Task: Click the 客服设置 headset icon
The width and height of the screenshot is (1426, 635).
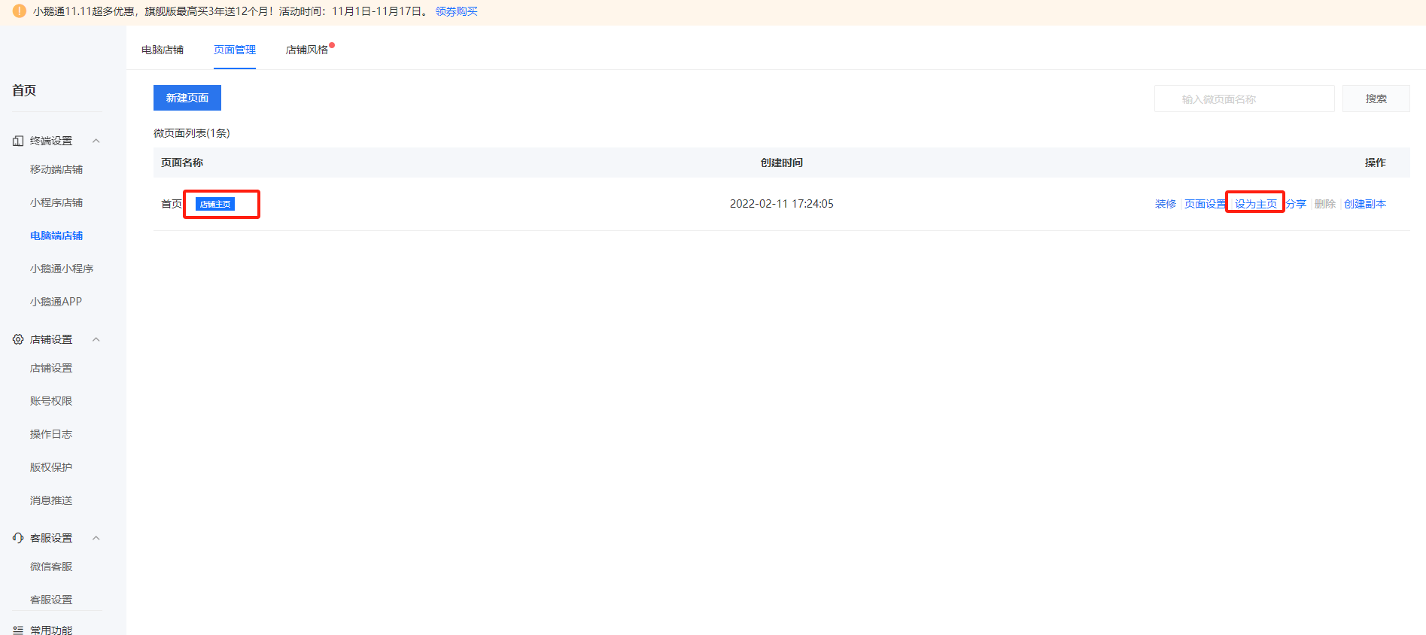Action: [x=18, y=538]
